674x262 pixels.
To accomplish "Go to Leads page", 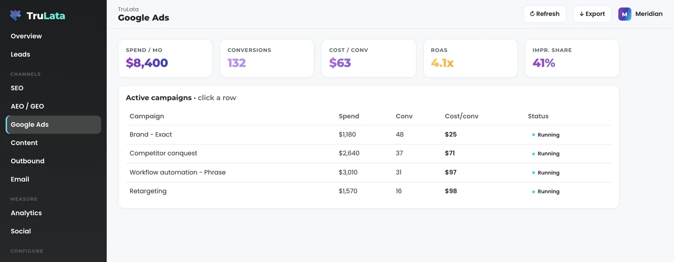I will 53,54.
